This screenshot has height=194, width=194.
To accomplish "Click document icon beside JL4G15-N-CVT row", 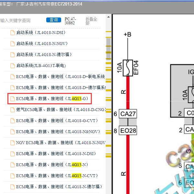I will [13, 176].
